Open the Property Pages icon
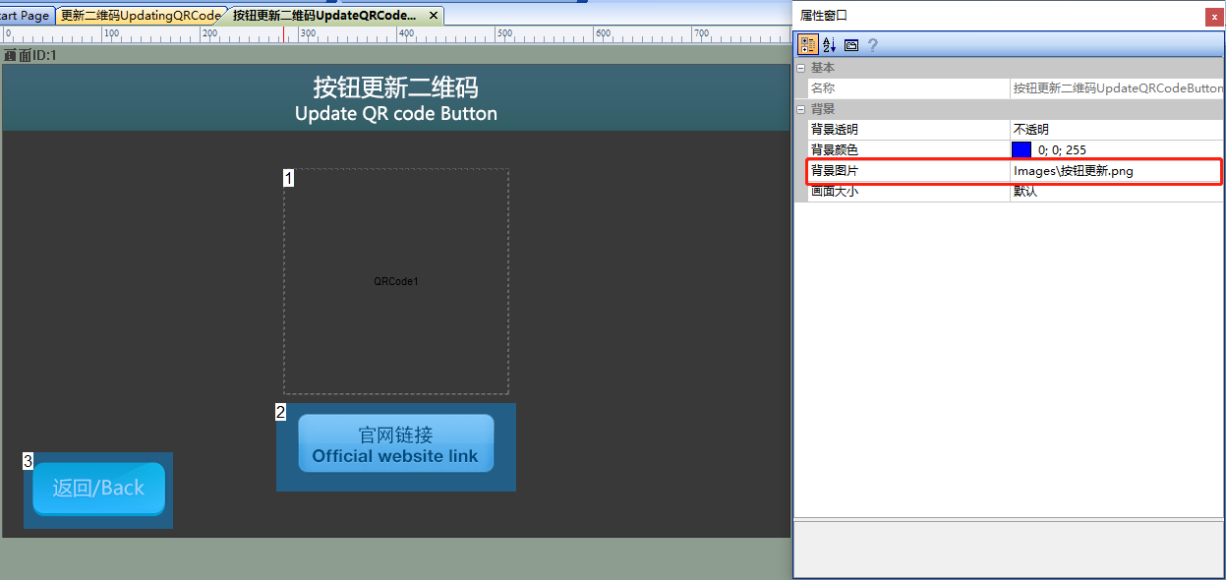This screenshot has width=1226, height=580. click(851, 45)
